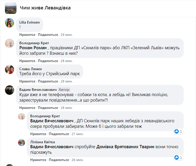Click the Слава Лемех author name

pos(31,69)
